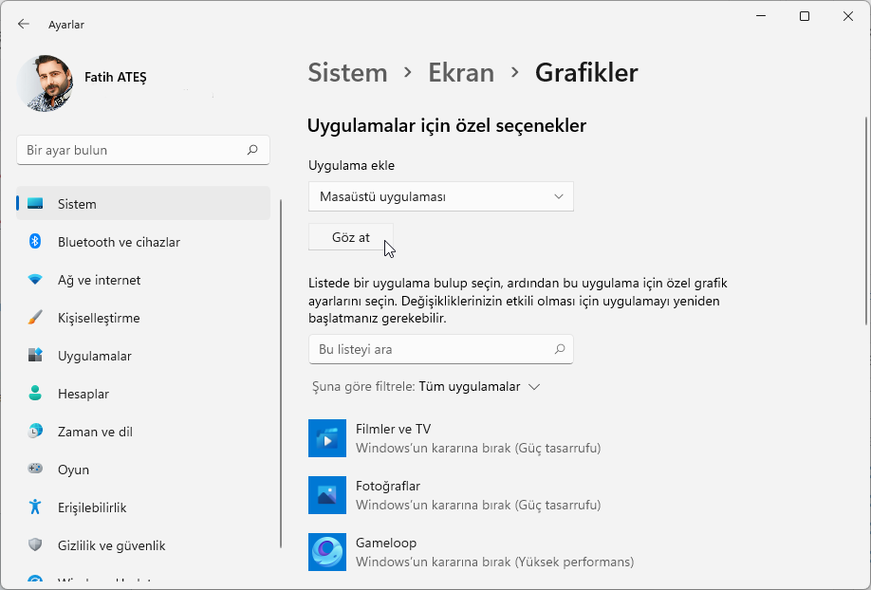
Task: Open Hesaplar settings
Action: click(x=143, y=394)
